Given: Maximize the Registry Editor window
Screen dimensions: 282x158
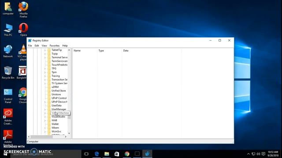Looking at the screenshot, I should coord(220,40).
